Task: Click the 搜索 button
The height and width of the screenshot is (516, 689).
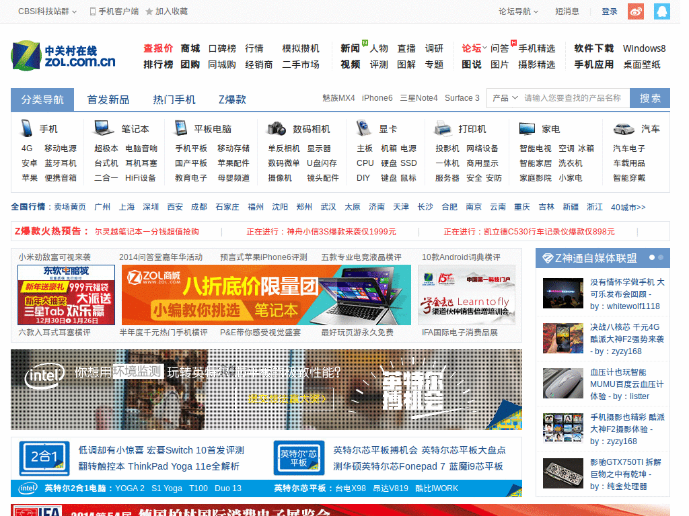Action: click(x=650, y=98)
